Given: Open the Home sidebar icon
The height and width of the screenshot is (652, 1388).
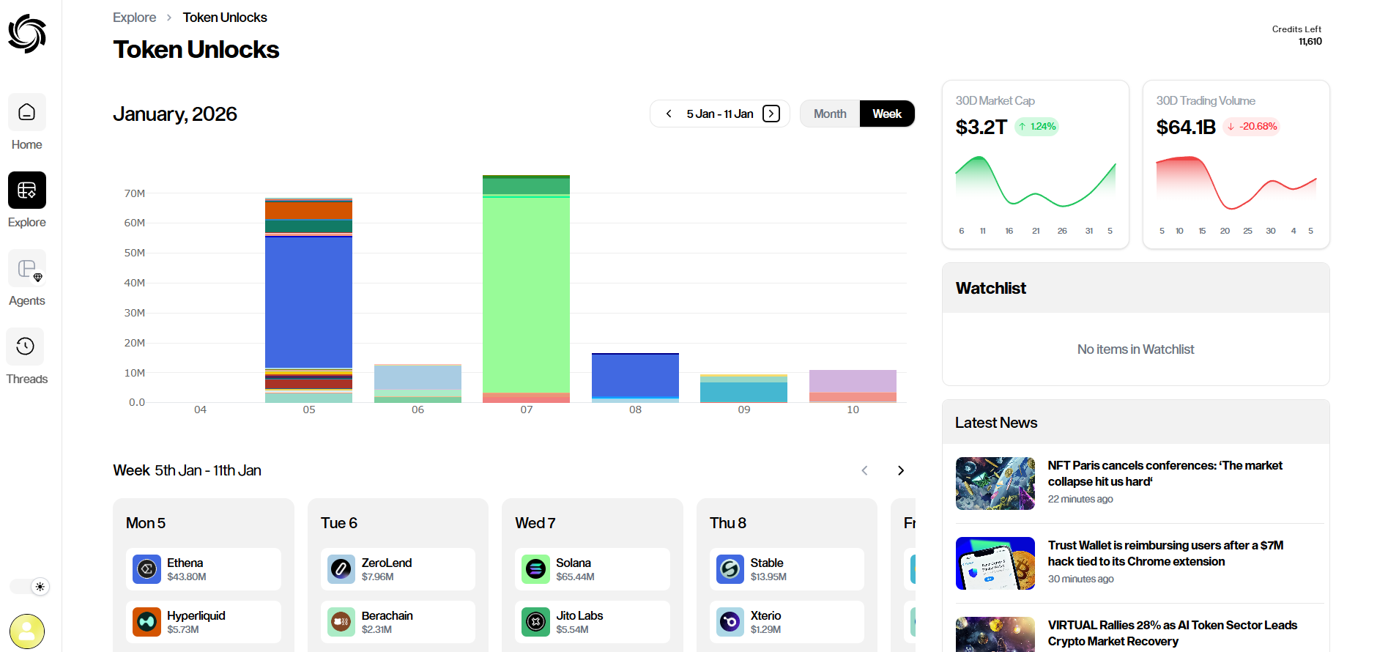Looking at the screenshot, I should [27, 112].
